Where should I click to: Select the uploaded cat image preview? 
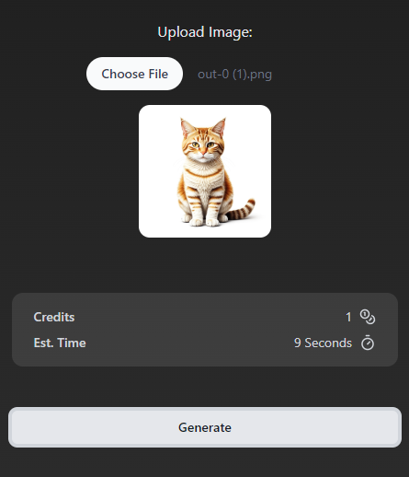click(205, 171)
